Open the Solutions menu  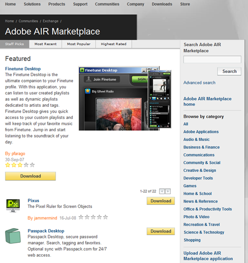[32, 4]
